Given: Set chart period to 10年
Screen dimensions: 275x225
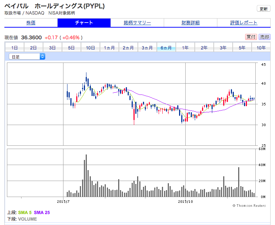Looking at the screenshot, I should [261, 48].
